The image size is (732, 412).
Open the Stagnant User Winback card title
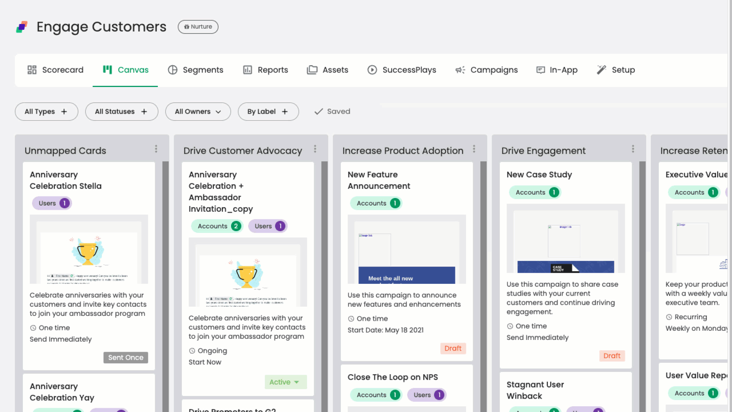click(535, 390)
